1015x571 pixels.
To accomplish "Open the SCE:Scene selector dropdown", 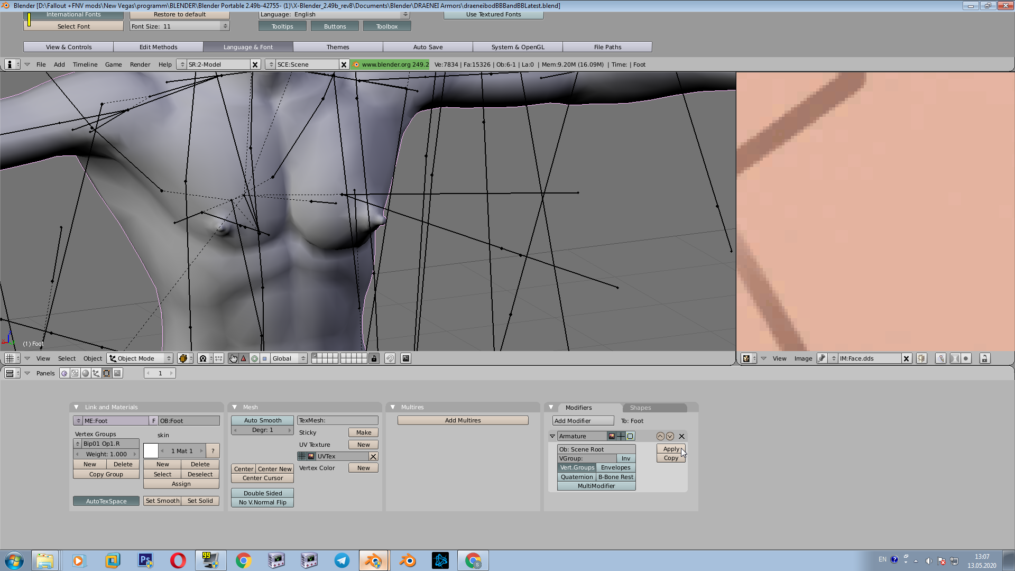I will click(271, 65).
